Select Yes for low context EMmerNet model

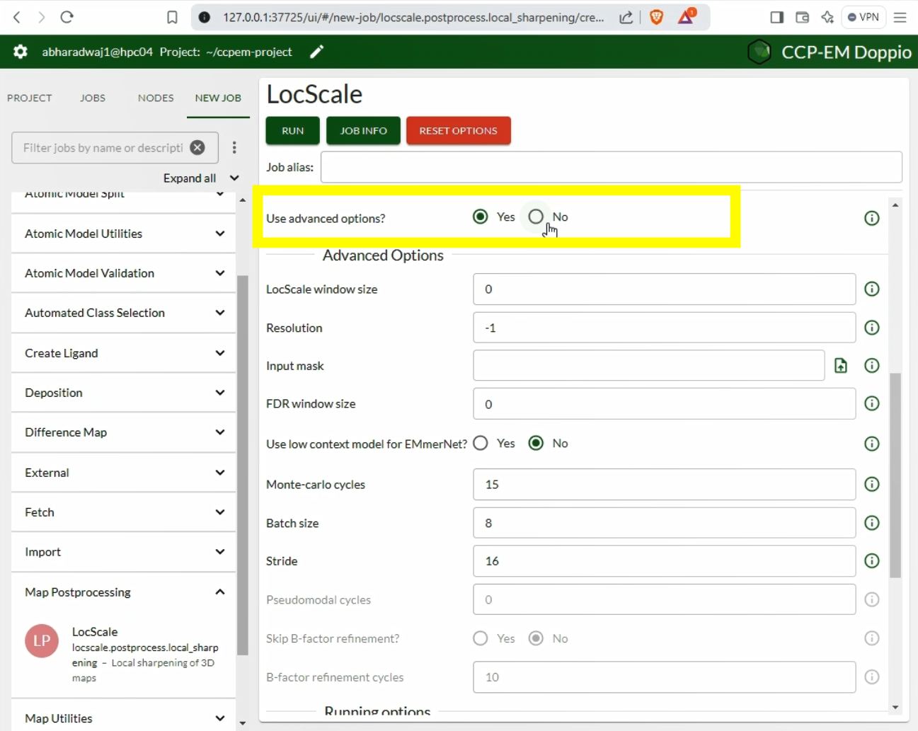[481, 443]
